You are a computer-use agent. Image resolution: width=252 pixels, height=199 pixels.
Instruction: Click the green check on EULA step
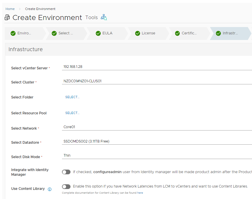tap(98, 33)
